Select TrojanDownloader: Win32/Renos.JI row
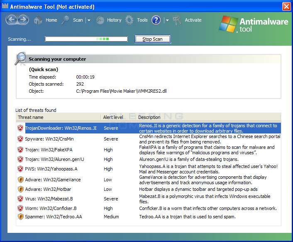Image resolution: width=293 pixels, height=242 pixels. click(149, 128)
